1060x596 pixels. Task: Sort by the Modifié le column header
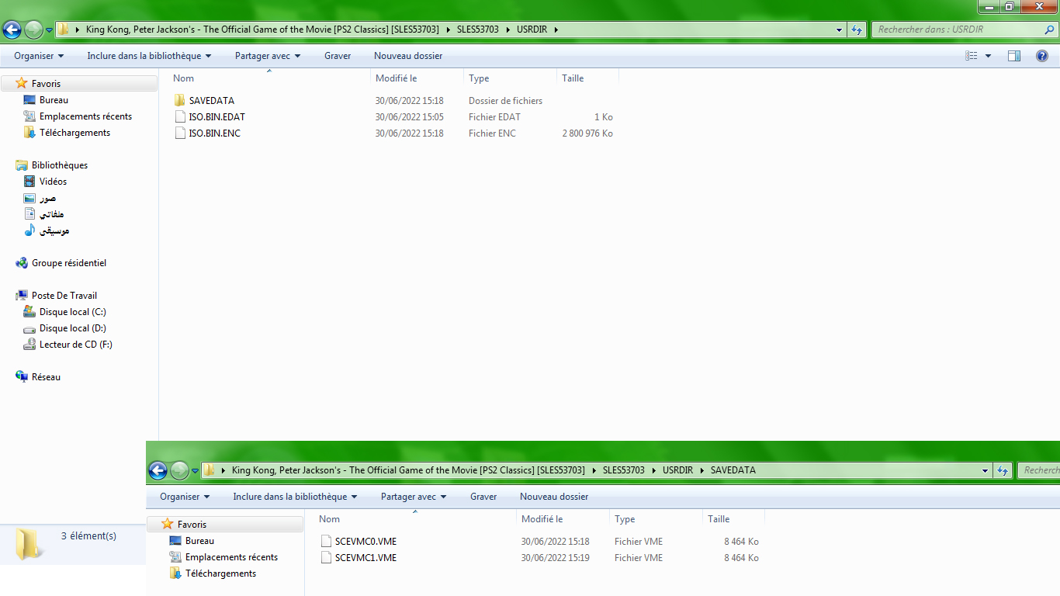396,78
